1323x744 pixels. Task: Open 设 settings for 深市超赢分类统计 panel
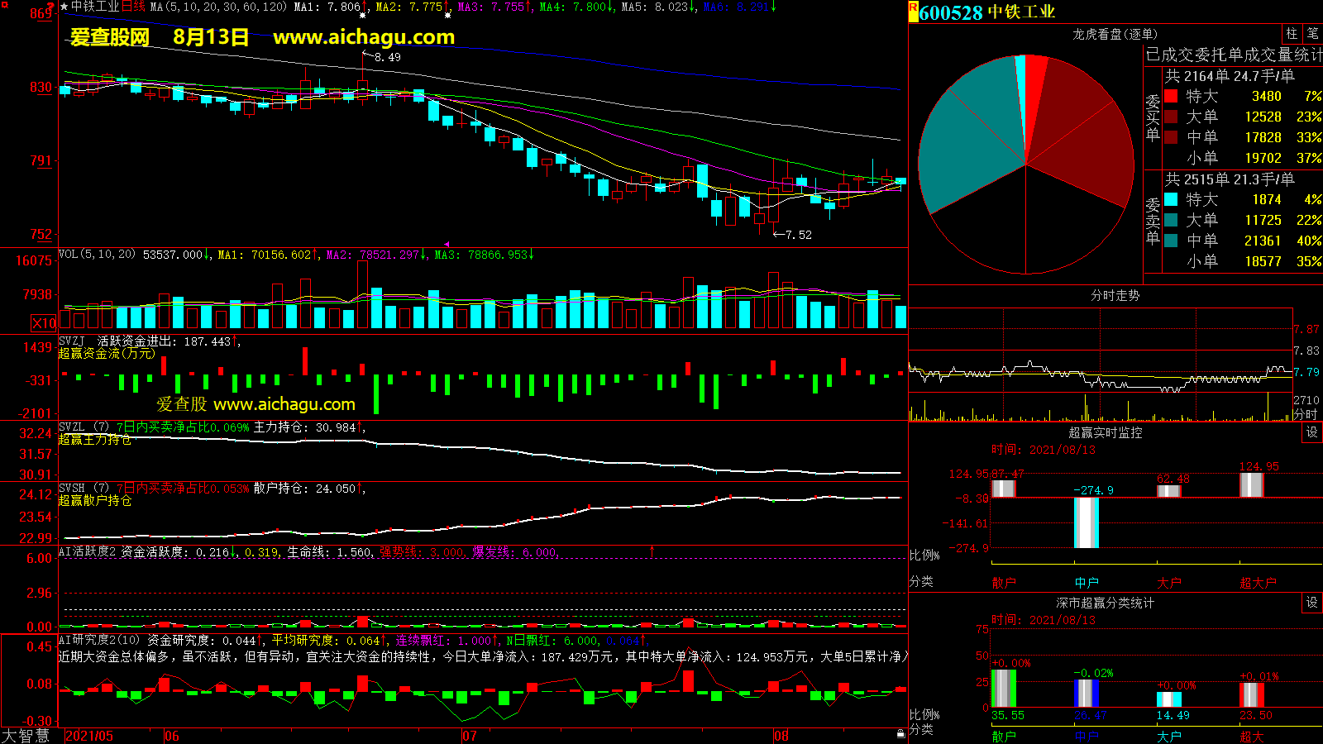tap(1312, 603)
